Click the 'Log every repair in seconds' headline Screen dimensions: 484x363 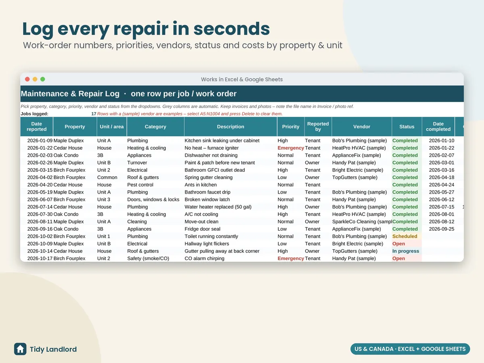146,29
